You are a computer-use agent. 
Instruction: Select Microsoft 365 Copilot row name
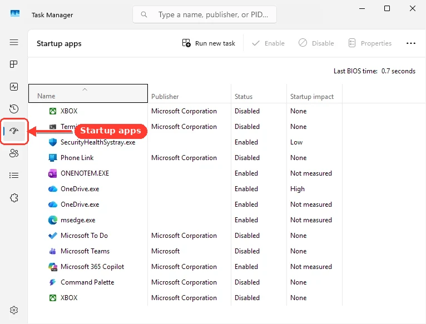[x=92, y=267]
